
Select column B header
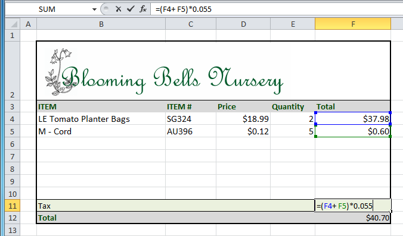point(101,24)
